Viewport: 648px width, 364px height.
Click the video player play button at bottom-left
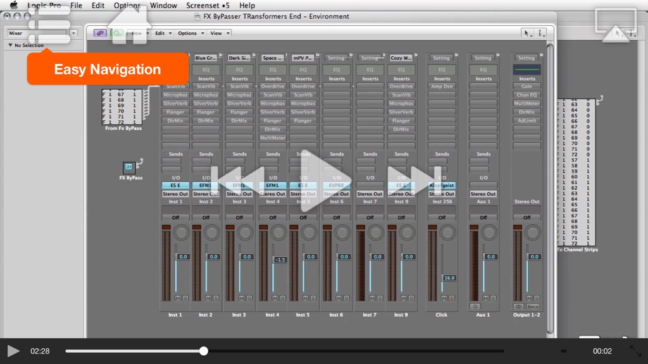[13, 351]
